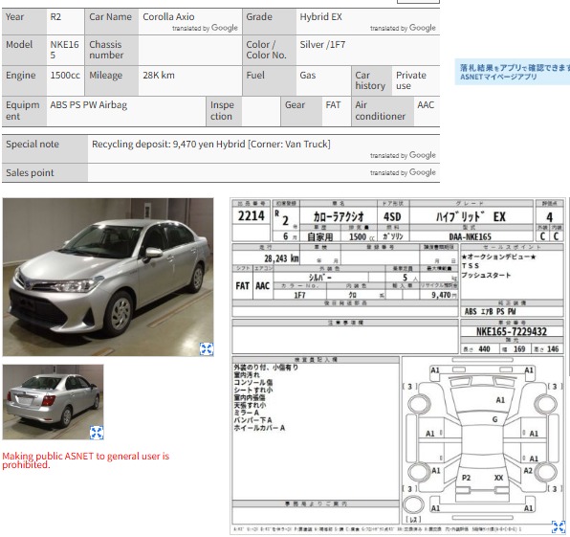Click enlarge icon on front car photo

pyautogui.click(x=207, y=348)
